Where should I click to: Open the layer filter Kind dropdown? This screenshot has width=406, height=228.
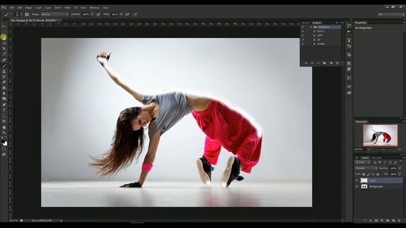(x=363, y=162)
